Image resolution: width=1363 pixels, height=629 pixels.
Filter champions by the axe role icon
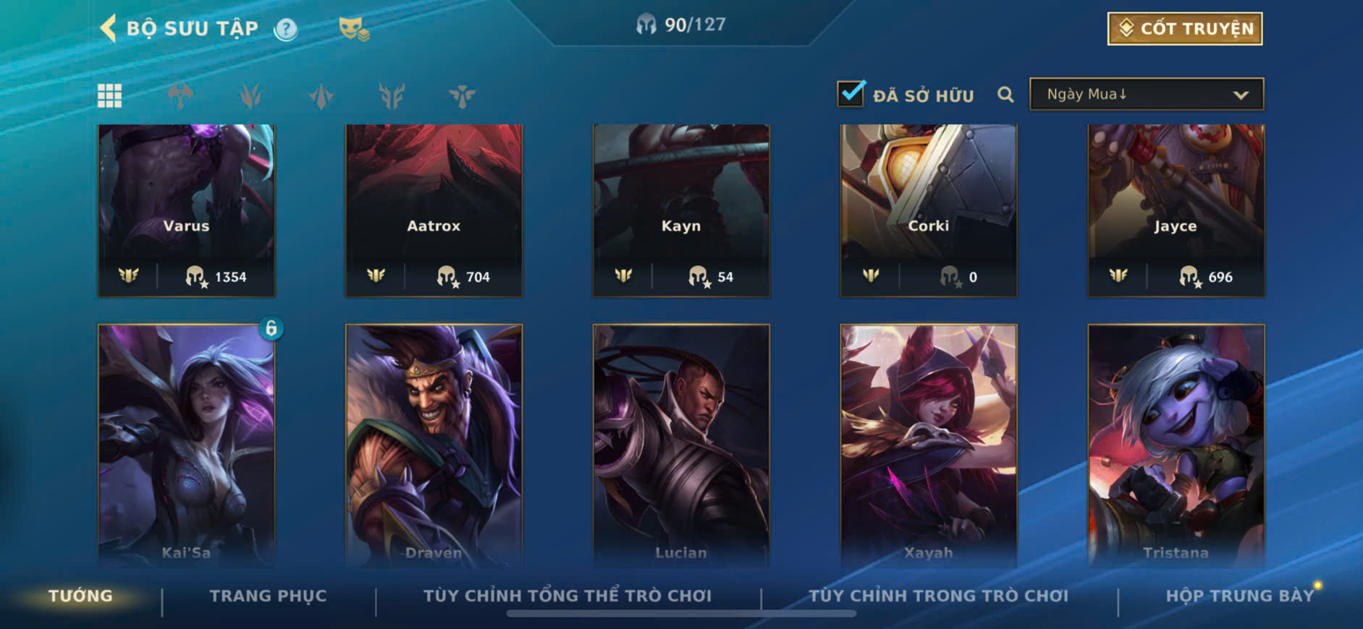(180, 95)
